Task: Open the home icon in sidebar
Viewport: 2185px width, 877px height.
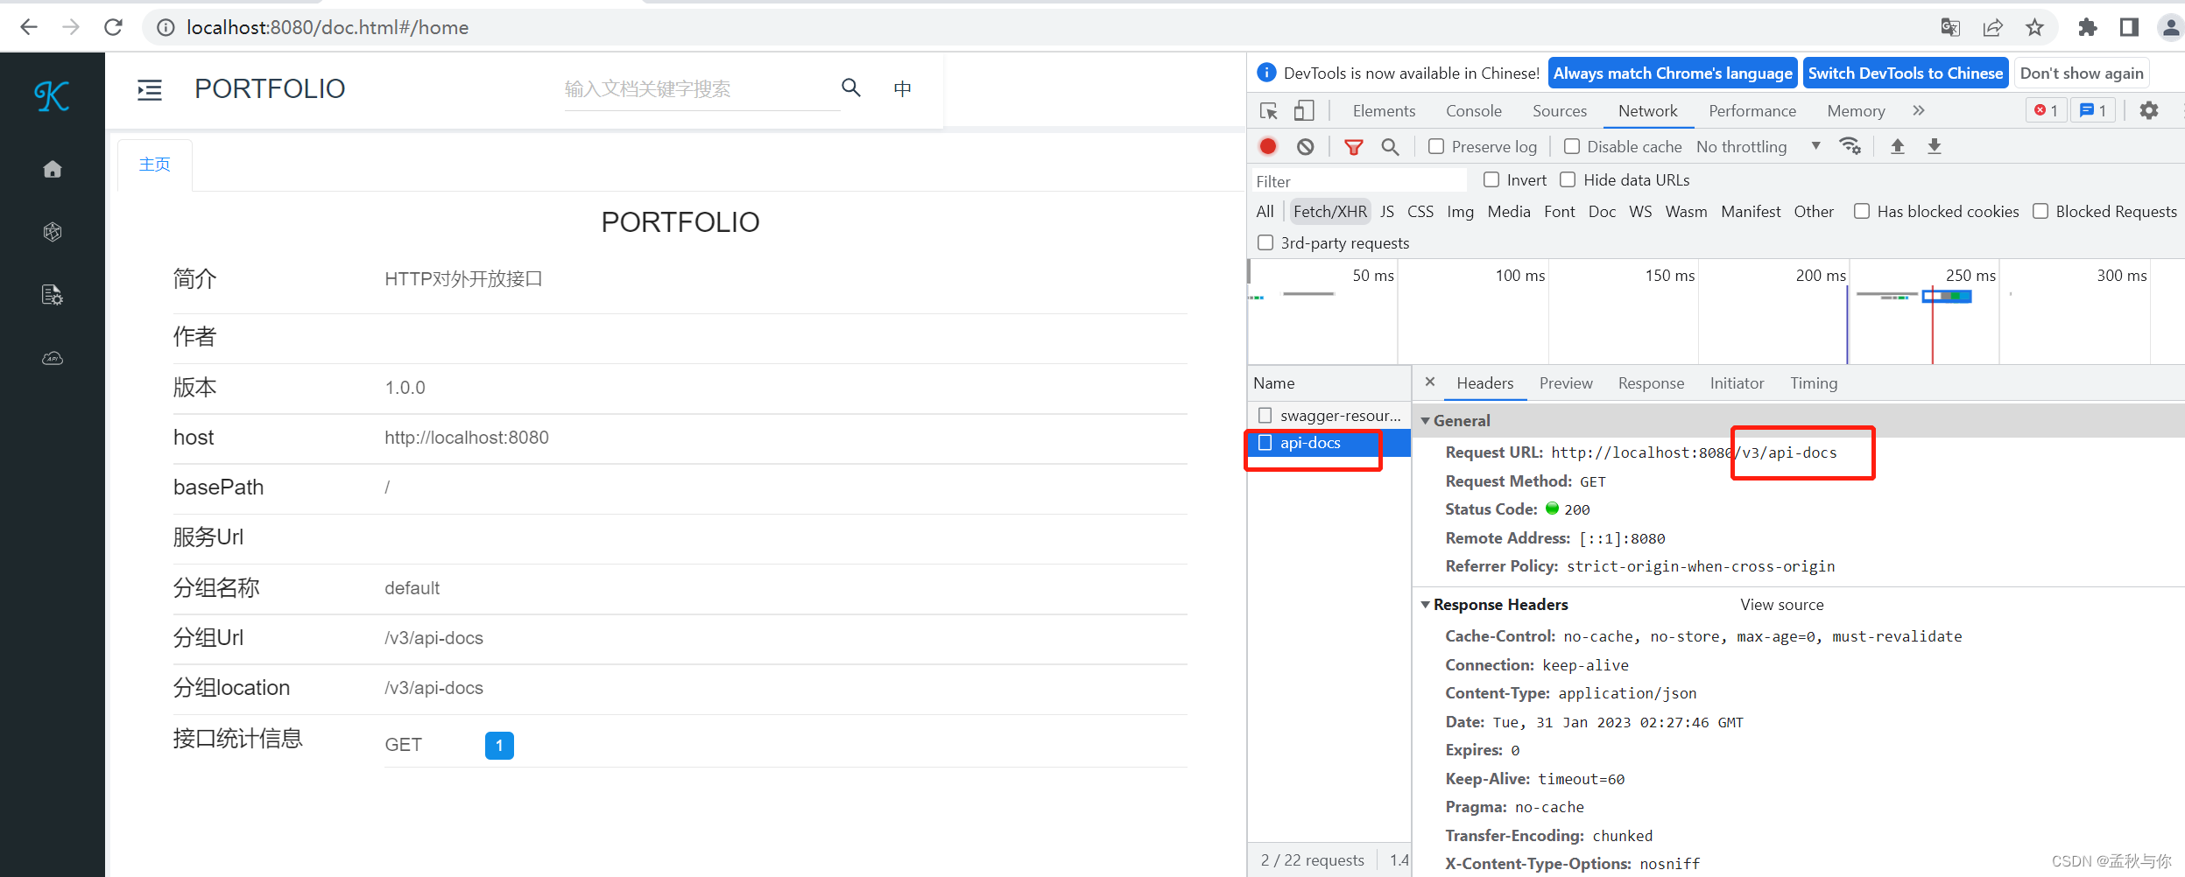Action: 53,169
